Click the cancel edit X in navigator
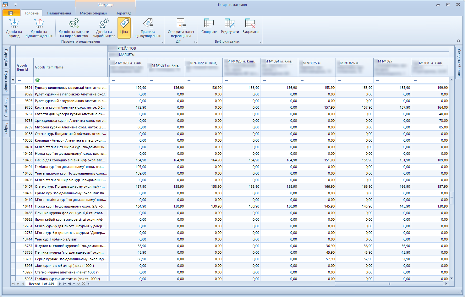 click(x=83, y=284)
